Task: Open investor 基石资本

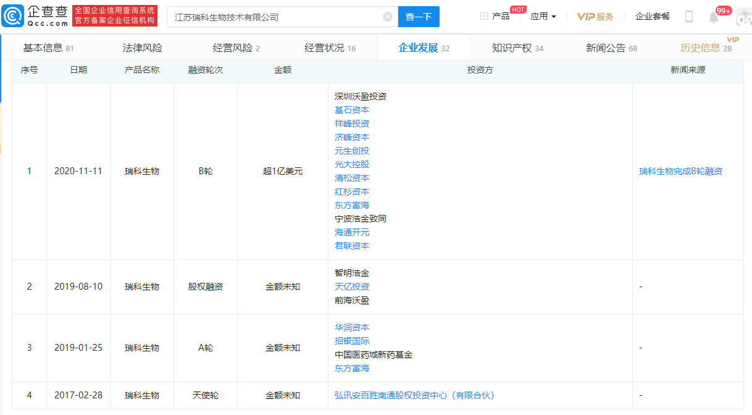Action: pos(352,110)
